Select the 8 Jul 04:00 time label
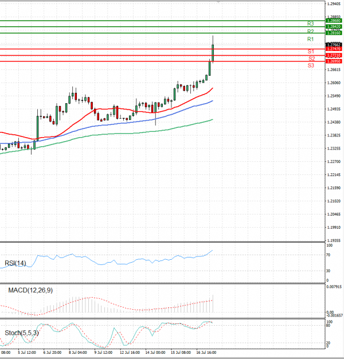This screenshot has height=359, width=344. click(78, 352)
